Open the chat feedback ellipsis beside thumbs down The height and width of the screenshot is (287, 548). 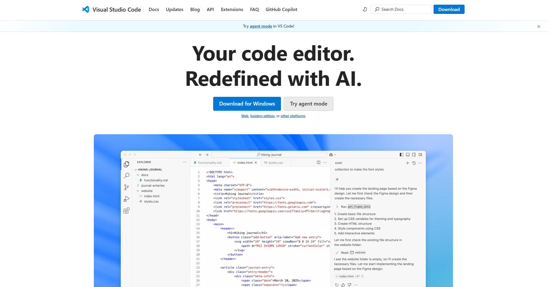356,285
